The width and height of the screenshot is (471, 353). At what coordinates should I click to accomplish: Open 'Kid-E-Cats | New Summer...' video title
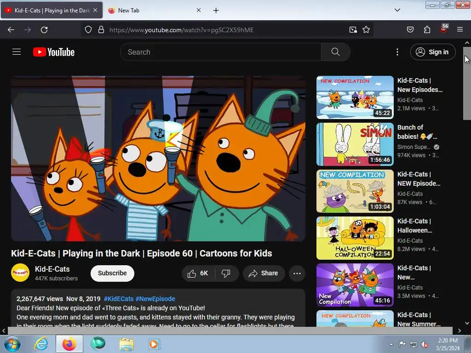419,319
